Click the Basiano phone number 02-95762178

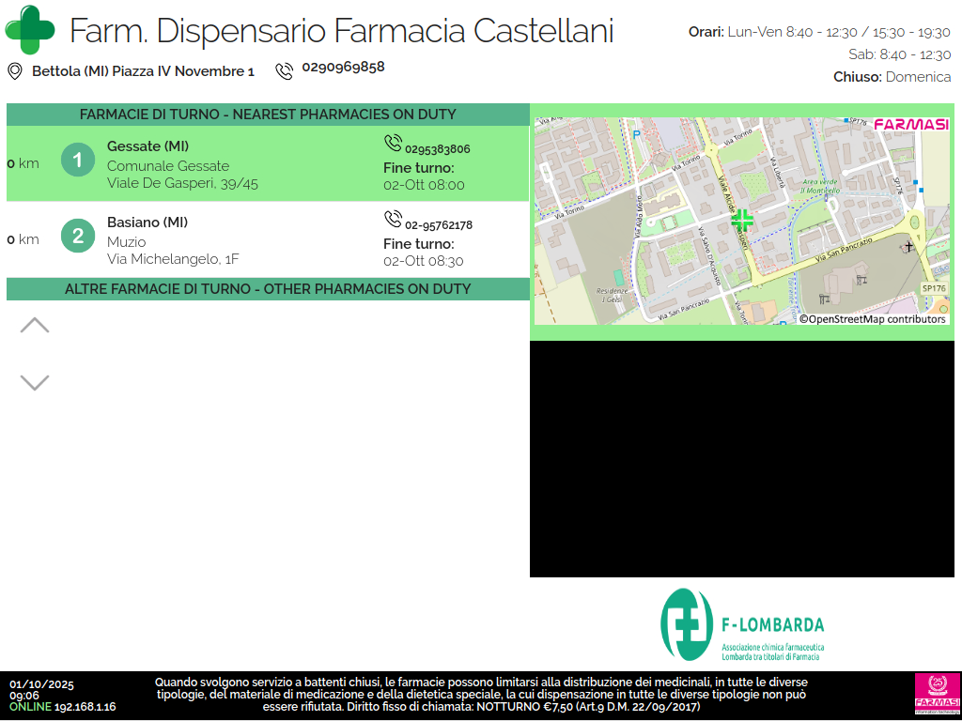[439, 225]
